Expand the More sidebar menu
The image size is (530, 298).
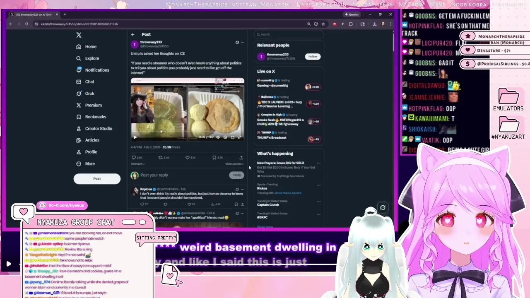(86, 164)
